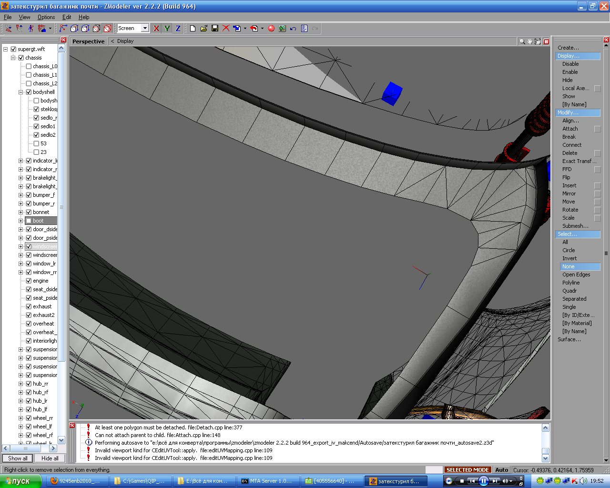Click the Open file folder icon
The image size is (610, 488).
204,29
